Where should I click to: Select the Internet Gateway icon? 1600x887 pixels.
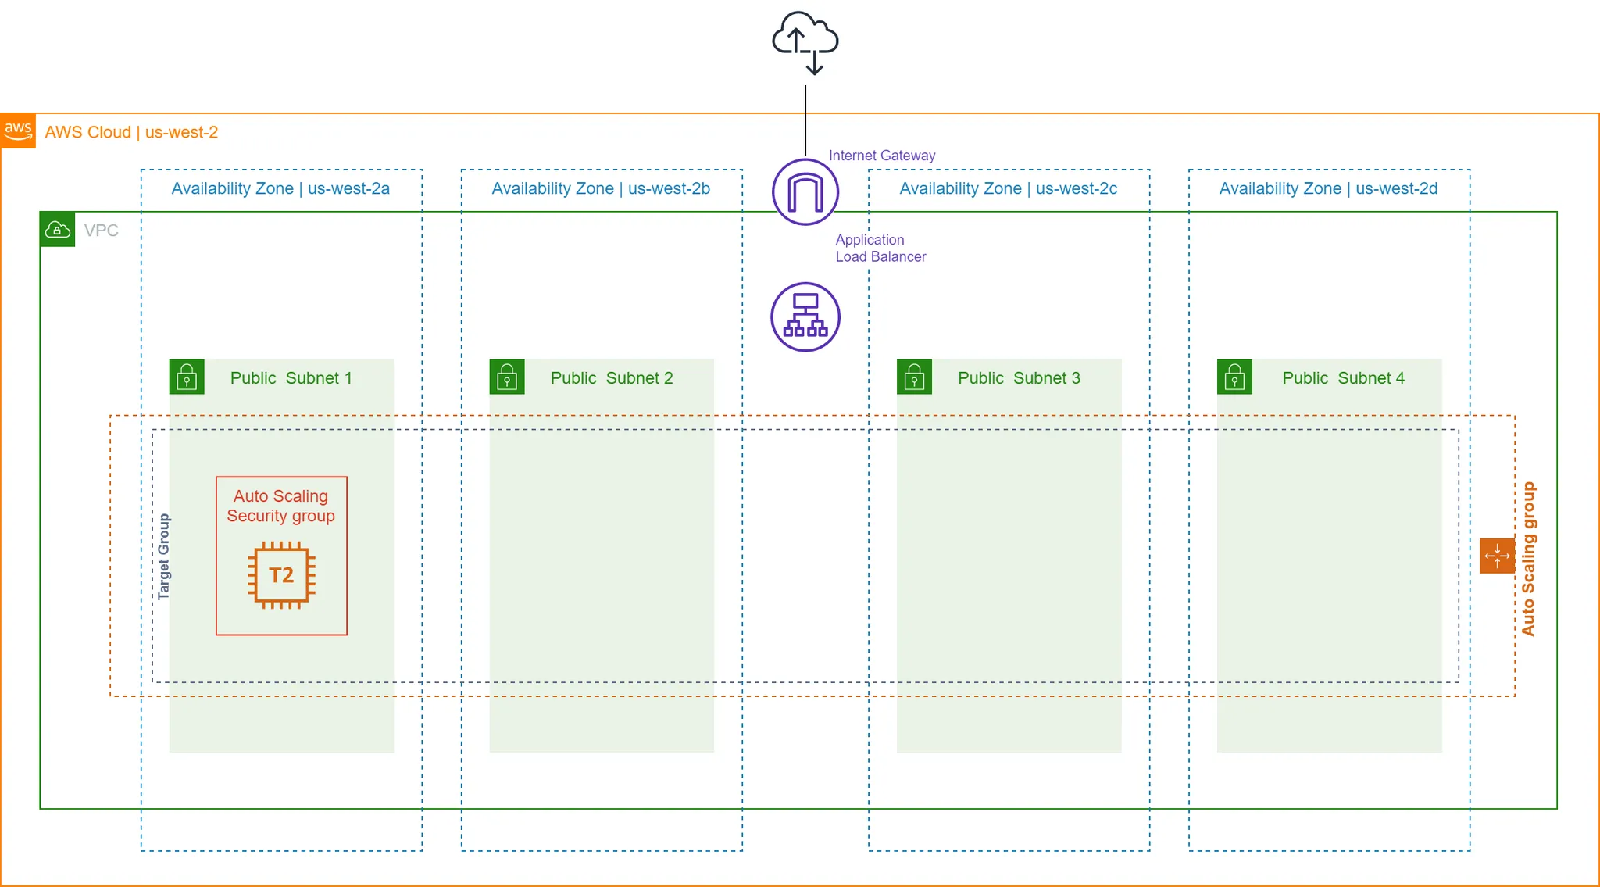(805, 192)
